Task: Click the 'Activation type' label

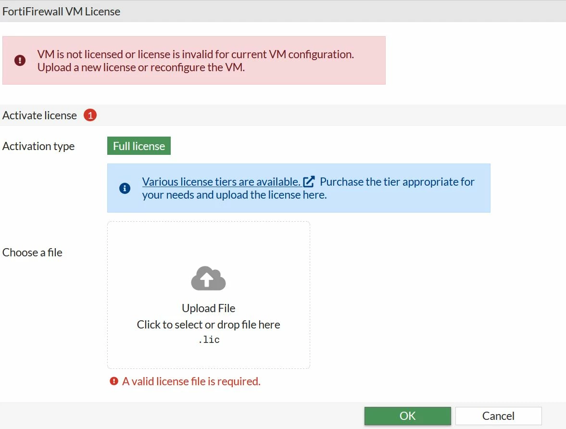Action: [x=38, y=146]
